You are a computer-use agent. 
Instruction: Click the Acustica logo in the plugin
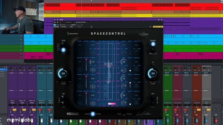tap(72, 34)
